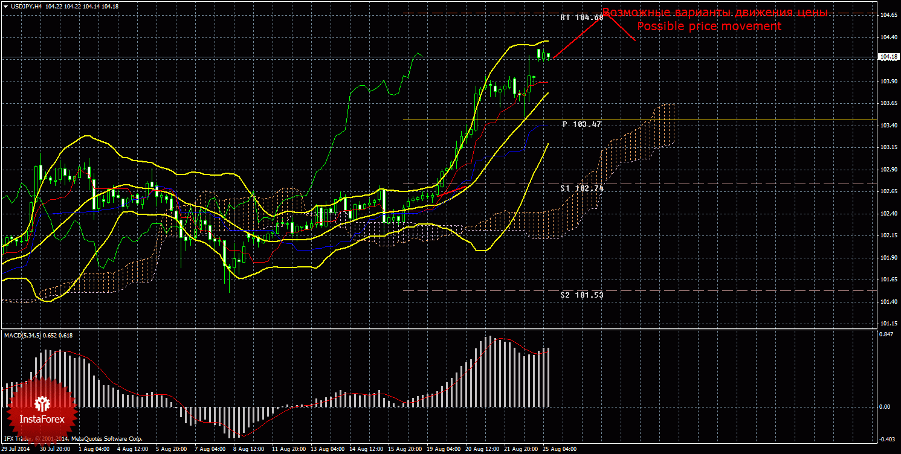Click the 101.15 price axis label
901x454 pixels.
pyautogui.click(x=888, y=324)
